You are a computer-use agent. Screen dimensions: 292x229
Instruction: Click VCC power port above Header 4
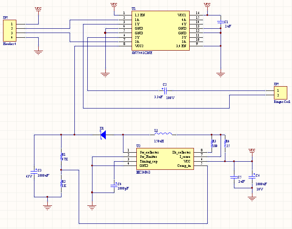38,9
